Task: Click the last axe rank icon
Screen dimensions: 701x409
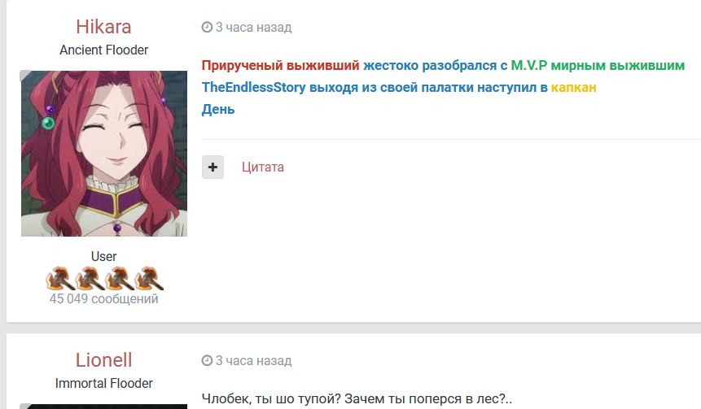Action: pos(148,278)
